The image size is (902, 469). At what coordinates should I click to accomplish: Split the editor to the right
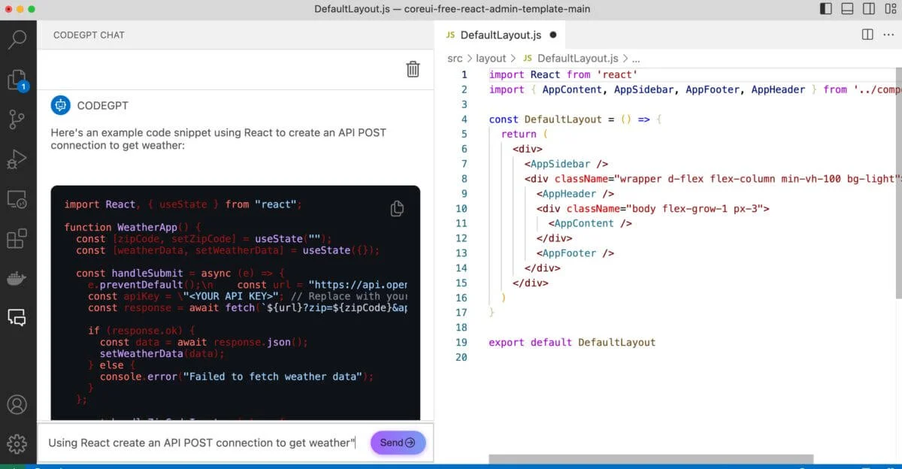pyautogui.click(x=867, y=35)
